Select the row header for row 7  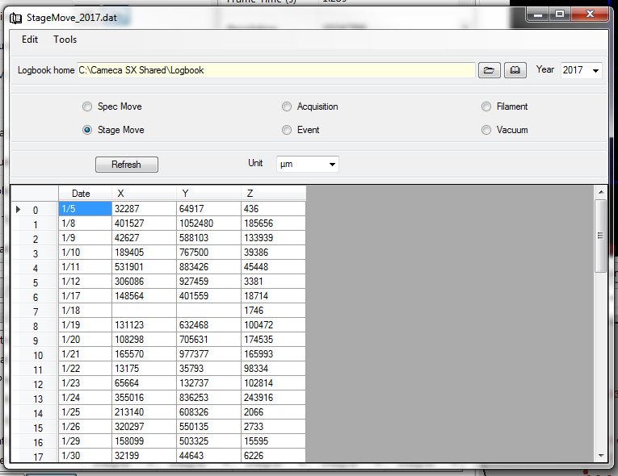pyautogui.click(x=35, y=311)
